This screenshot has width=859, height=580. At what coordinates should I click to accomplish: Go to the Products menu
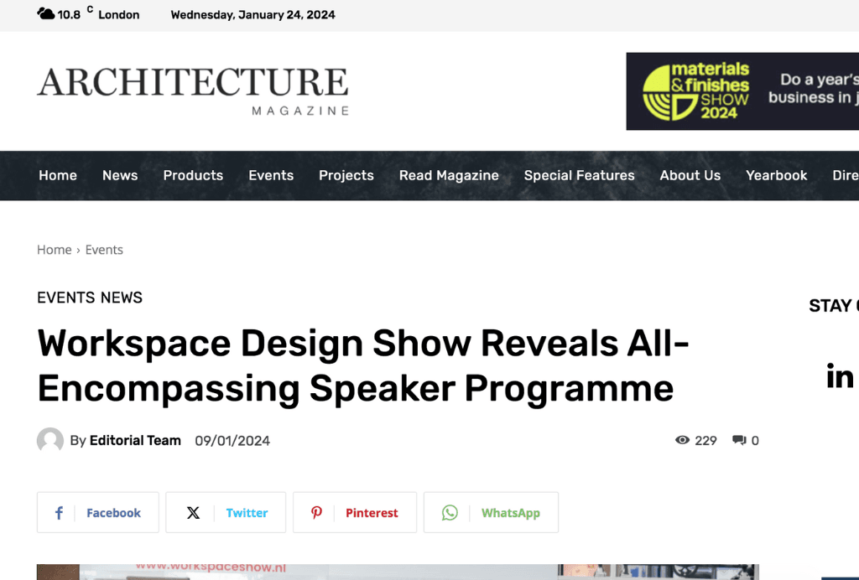point(193,175)
